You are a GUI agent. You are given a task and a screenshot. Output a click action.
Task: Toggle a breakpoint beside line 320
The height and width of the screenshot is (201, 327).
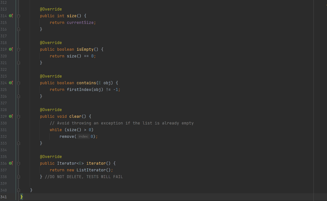pyautogui.click(x=14, y=56)
